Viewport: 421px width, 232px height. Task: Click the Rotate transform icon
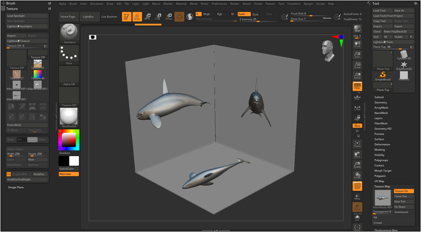point(169,17)
